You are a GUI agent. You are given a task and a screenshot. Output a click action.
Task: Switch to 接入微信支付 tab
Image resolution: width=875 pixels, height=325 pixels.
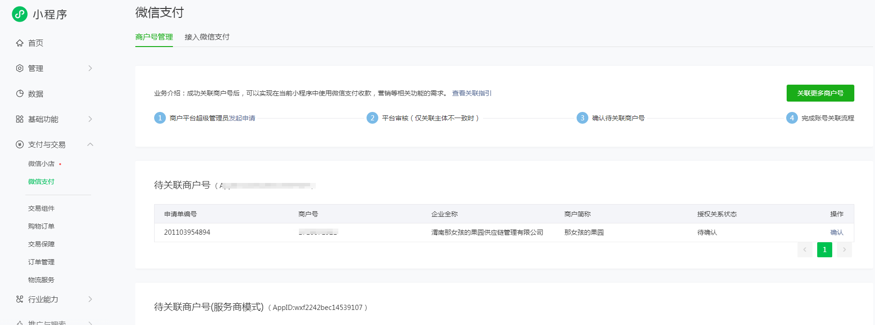[207, 37]
